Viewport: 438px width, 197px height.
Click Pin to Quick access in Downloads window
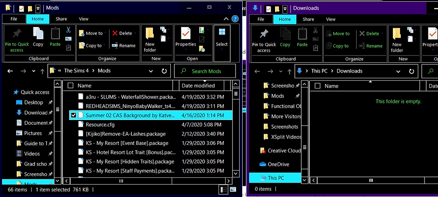point(264,40)
